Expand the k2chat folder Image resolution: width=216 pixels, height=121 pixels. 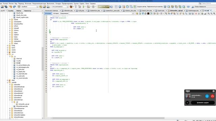tap(10, 19)
